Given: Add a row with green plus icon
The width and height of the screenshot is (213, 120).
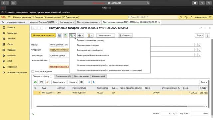Looking at the screenshot, I should [36, 82].
